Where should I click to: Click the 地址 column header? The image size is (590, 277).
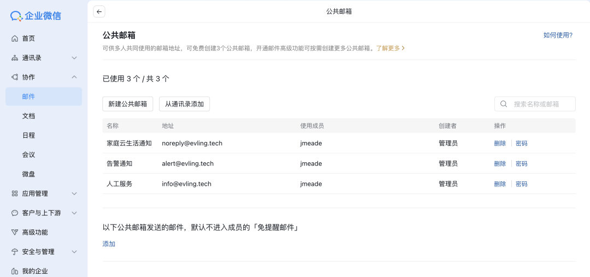[x=168, y=126]
